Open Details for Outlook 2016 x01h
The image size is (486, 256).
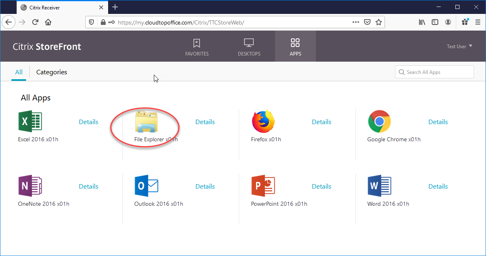[x=205, y=187]
